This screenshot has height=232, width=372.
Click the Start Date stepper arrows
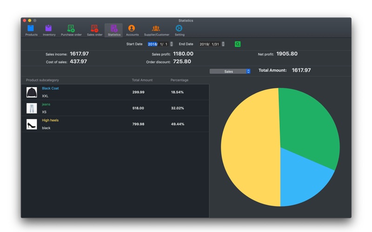pos(172,44)
